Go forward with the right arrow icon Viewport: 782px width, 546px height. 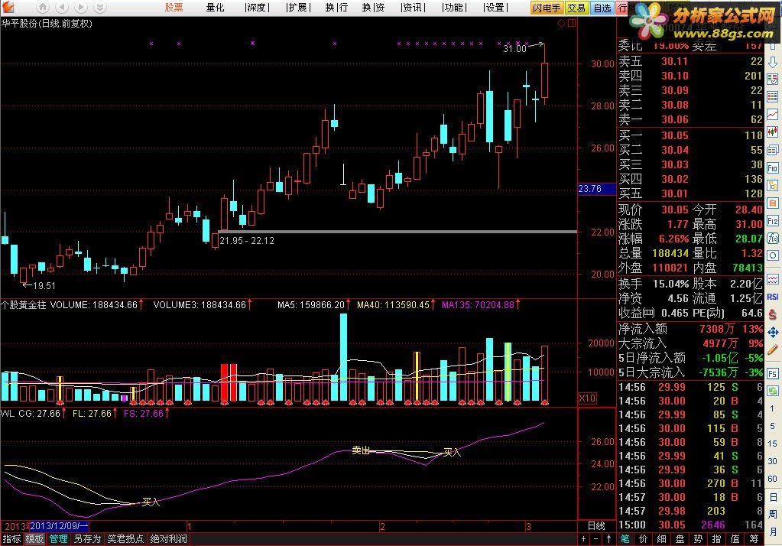80,8
